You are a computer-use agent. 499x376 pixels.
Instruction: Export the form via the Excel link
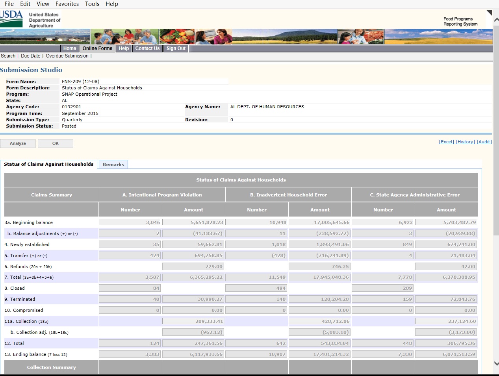(446, 142)
